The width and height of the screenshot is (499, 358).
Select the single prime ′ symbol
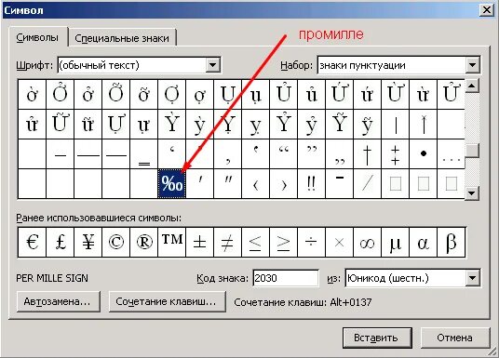[200, 184]
